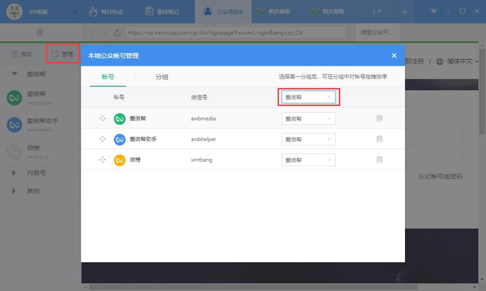This screenshot has height=291, width=486.
Task: Click the sidebar collapse bars icon
Action: coord(40,32)
